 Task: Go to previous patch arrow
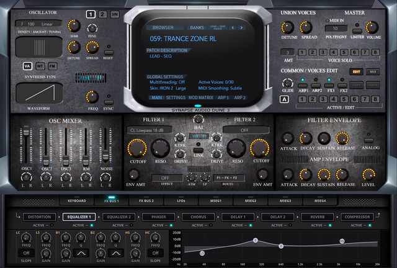click(233, 28)
